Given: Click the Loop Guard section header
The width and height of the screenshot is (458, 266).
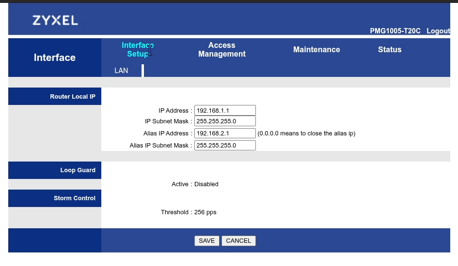Looking at the screenshot, I should click(55, 170).
